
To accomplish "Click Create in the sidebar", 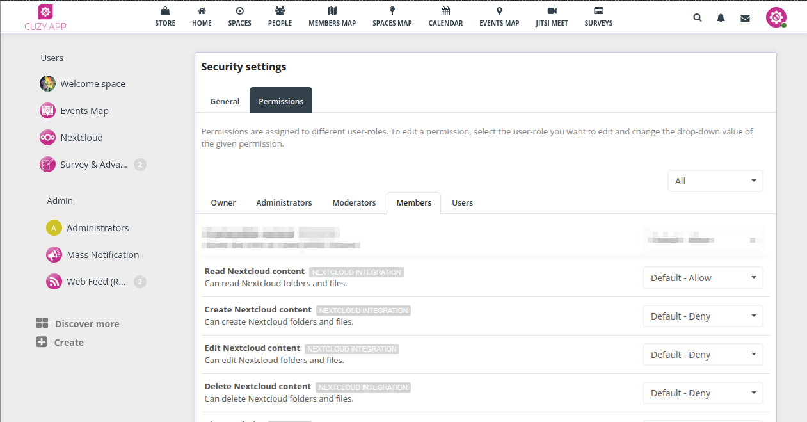I will 68,343.
